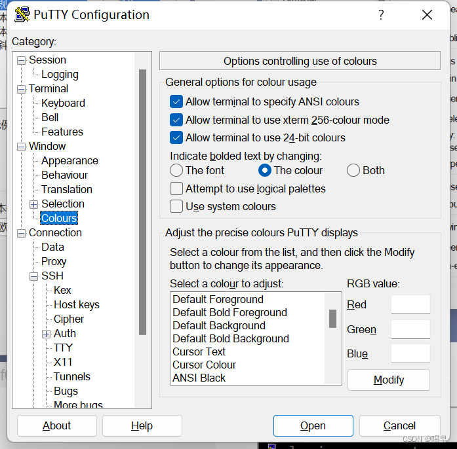Select Translation category
Screen dimensions: 457x449
pos(67,189)
